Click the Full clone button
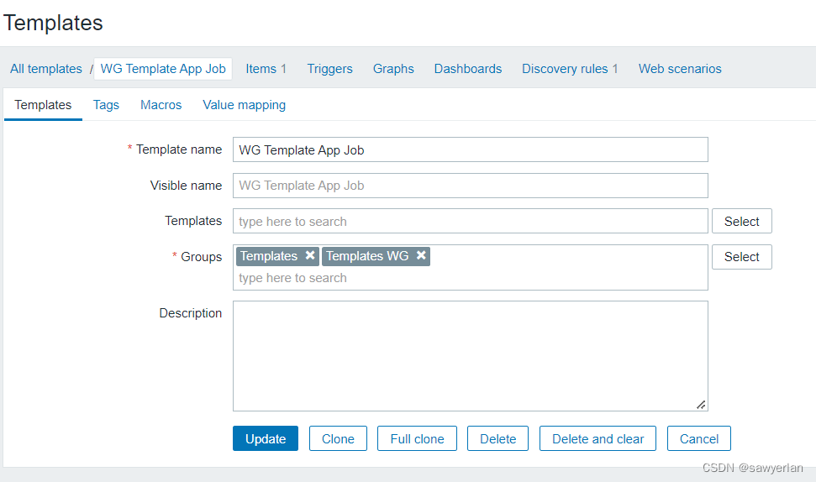816x482 pixels. coord(417,438)
